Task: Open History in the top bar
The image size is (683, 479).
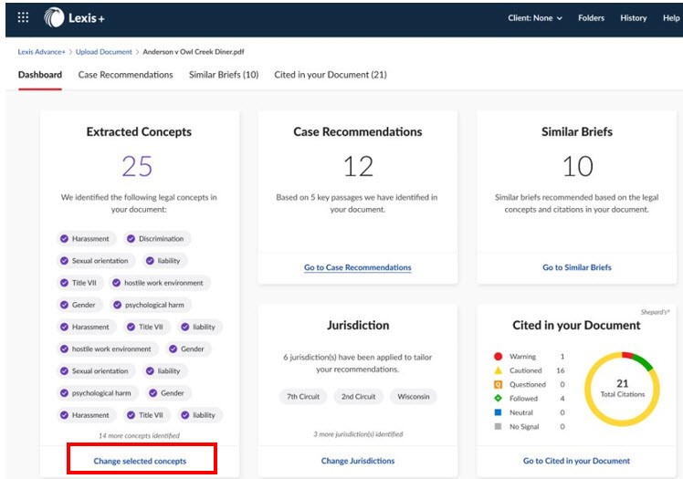Action: [x=634, y=18]
